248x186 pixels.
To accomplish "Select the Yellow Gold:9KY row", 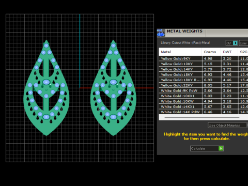I will (204, 58).
